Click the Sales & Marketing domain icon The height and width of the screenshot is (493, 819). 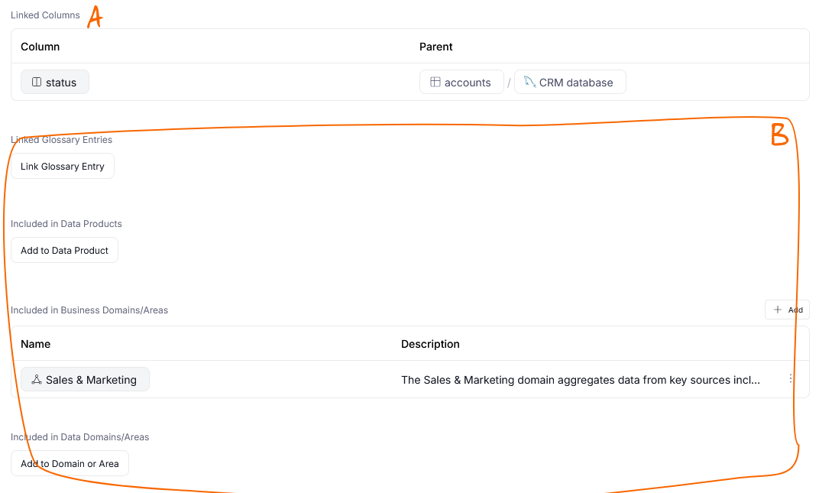(36, 380)
